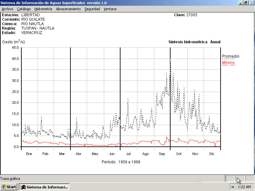Select the Sistema de Informaci... taskbar button
This screenshot has width=255, height=191.
coord(44,187)
